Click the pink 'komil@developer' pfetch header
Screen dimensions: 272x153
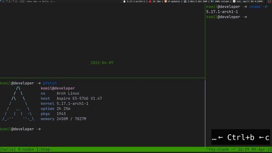click(x=58, y=88)
